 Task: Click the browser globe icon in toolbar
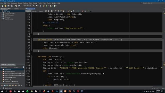point(37,6)
